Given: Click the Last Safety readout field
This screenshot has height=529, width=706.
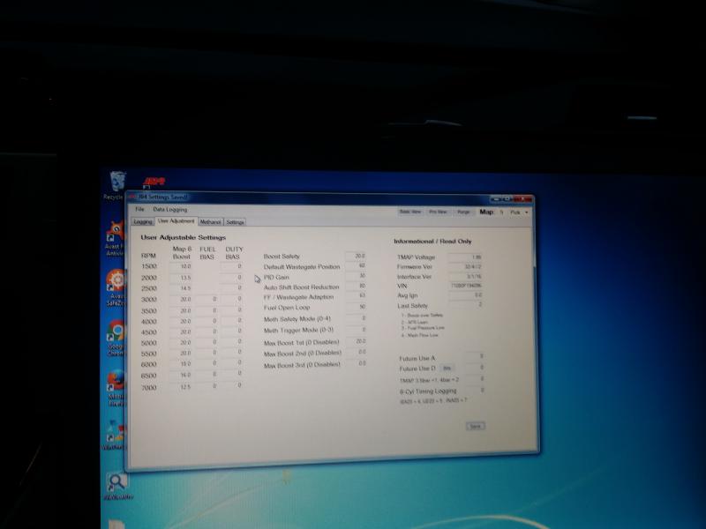Looking at the screenshot, I should [x=466, y=304].
